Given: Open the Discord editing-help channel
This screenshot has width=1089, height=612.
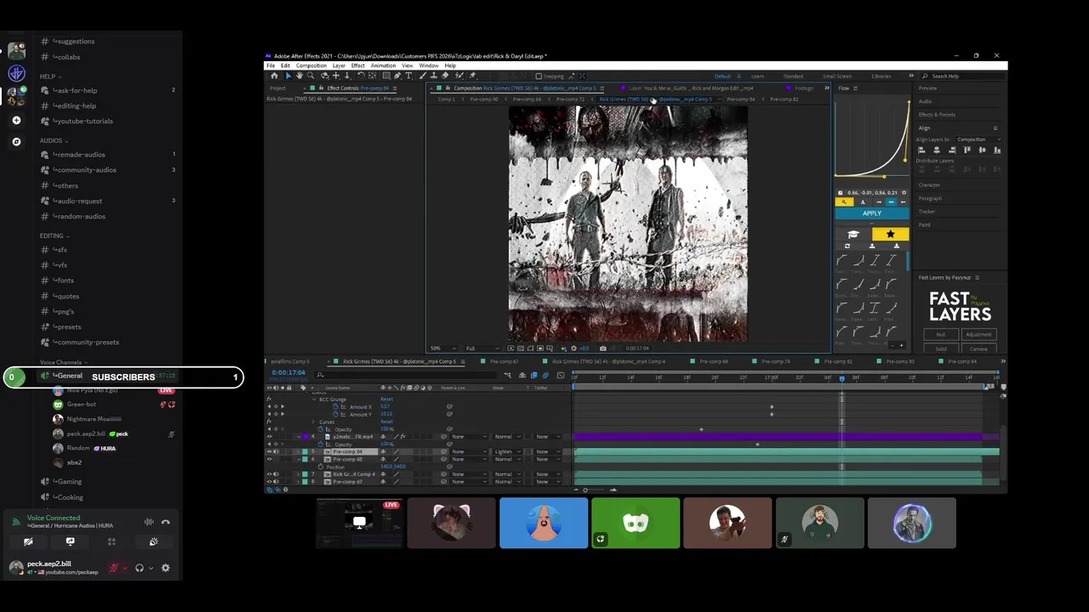Looking at the screenshot, I should pyautogui.click(x=75, y=105).
